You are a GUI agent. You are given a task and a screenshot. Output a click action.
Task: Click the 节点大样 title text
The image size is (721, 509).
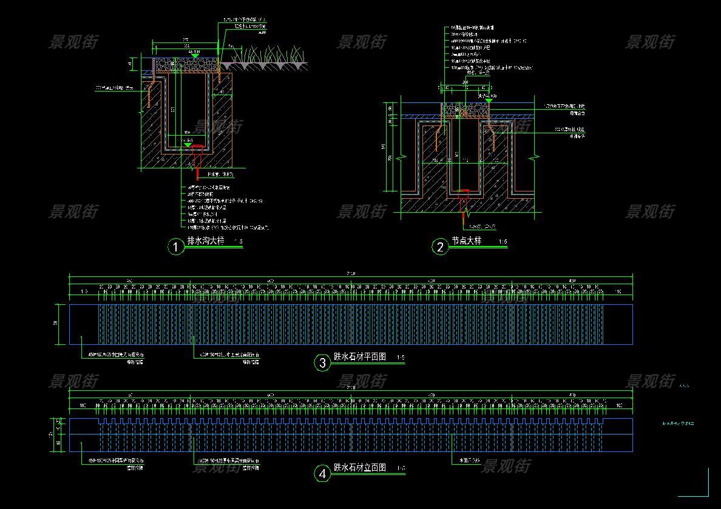click(x=466, y=241)
